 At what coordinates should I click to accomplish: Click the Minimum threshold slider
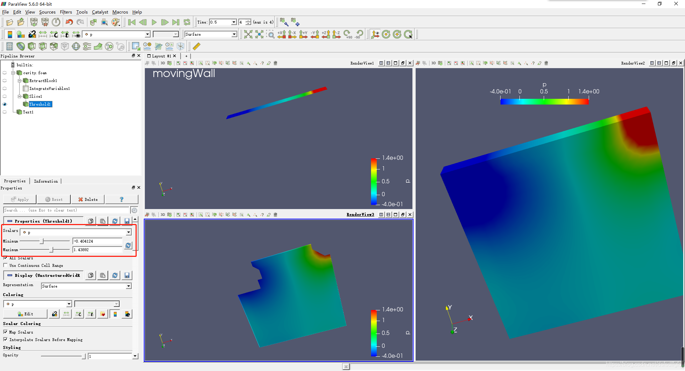42,241
